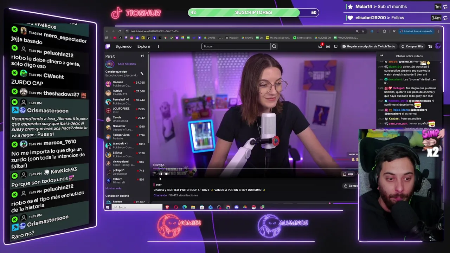Click Comprar Bits button

click(412, 46)
